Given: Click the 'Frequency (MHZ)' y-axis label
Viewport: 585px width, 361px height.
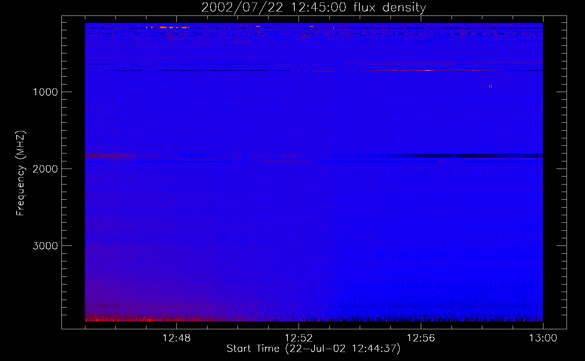Looking at the screenshot, I should click(21, 173).
